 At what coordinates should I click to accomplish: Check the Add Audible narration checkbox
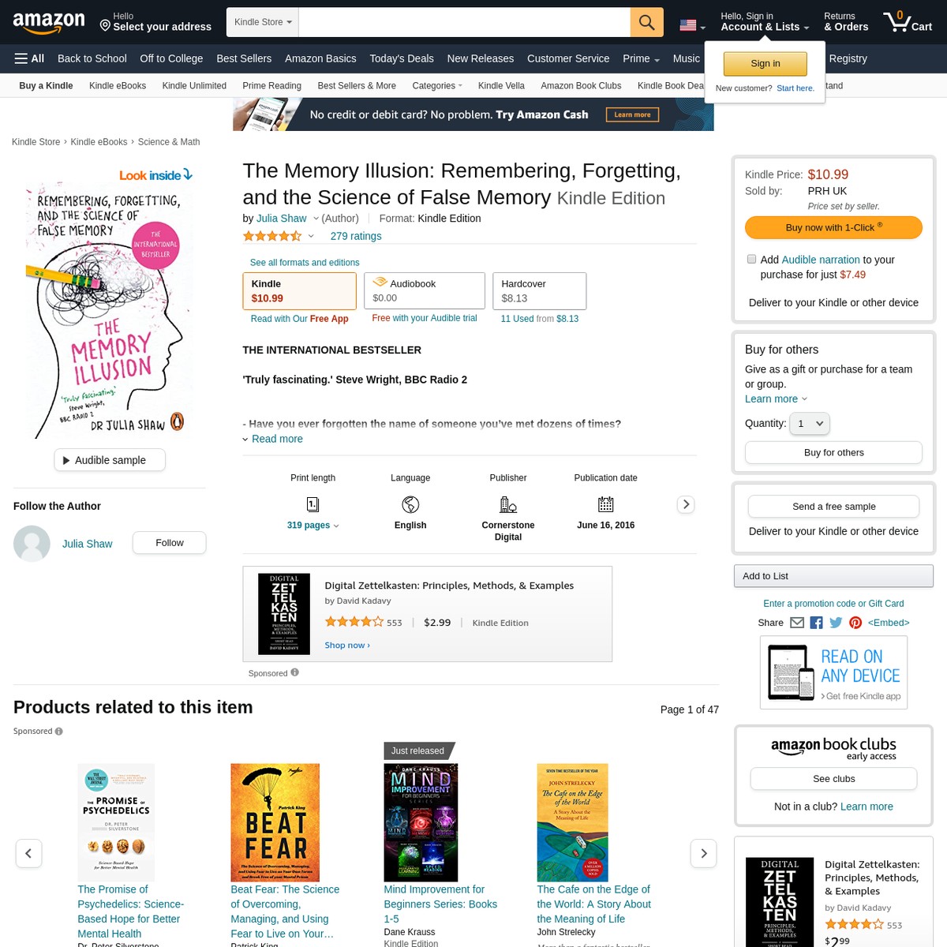751,259
